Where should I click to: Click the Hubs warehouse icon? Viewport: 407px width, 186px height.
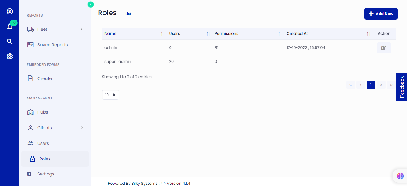pos(30,112)
